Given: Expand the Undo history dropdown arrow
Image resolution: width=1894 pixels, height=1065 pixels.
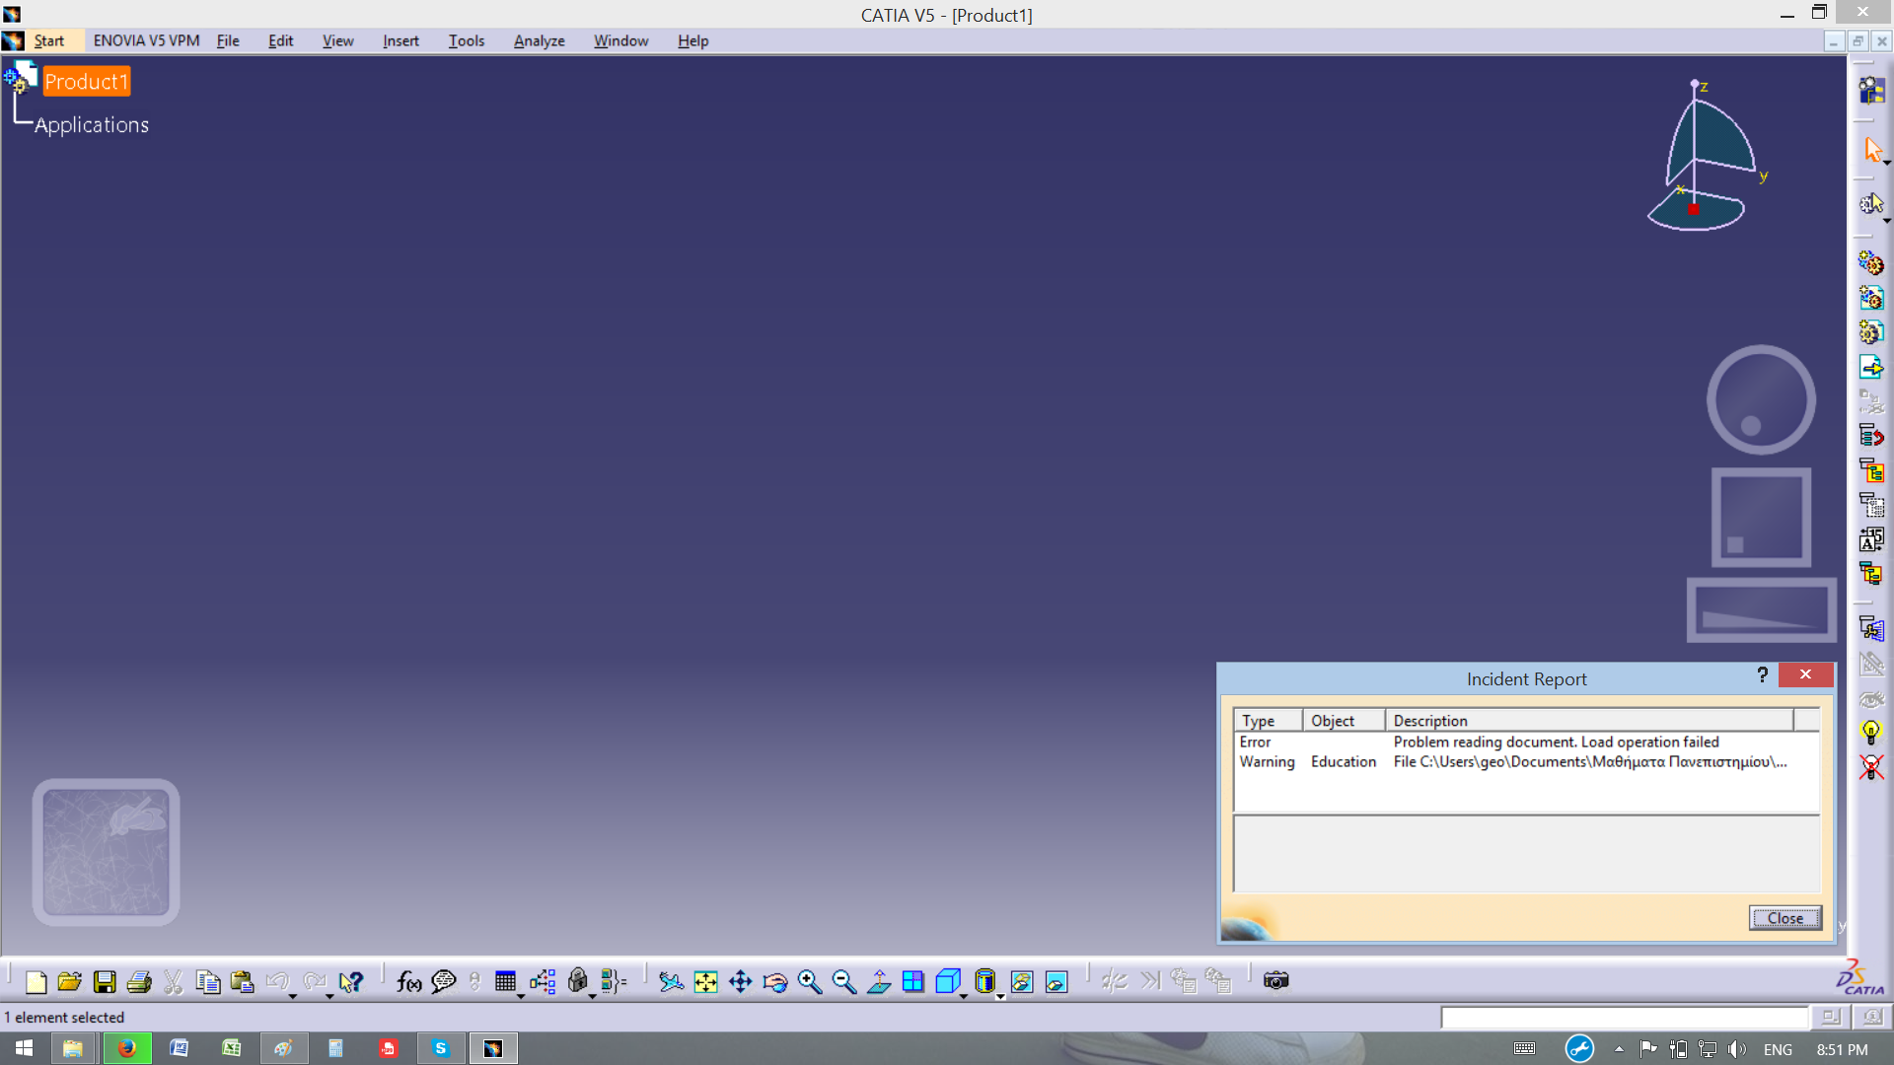Looking at the screenshot, I should coord(293,996).
